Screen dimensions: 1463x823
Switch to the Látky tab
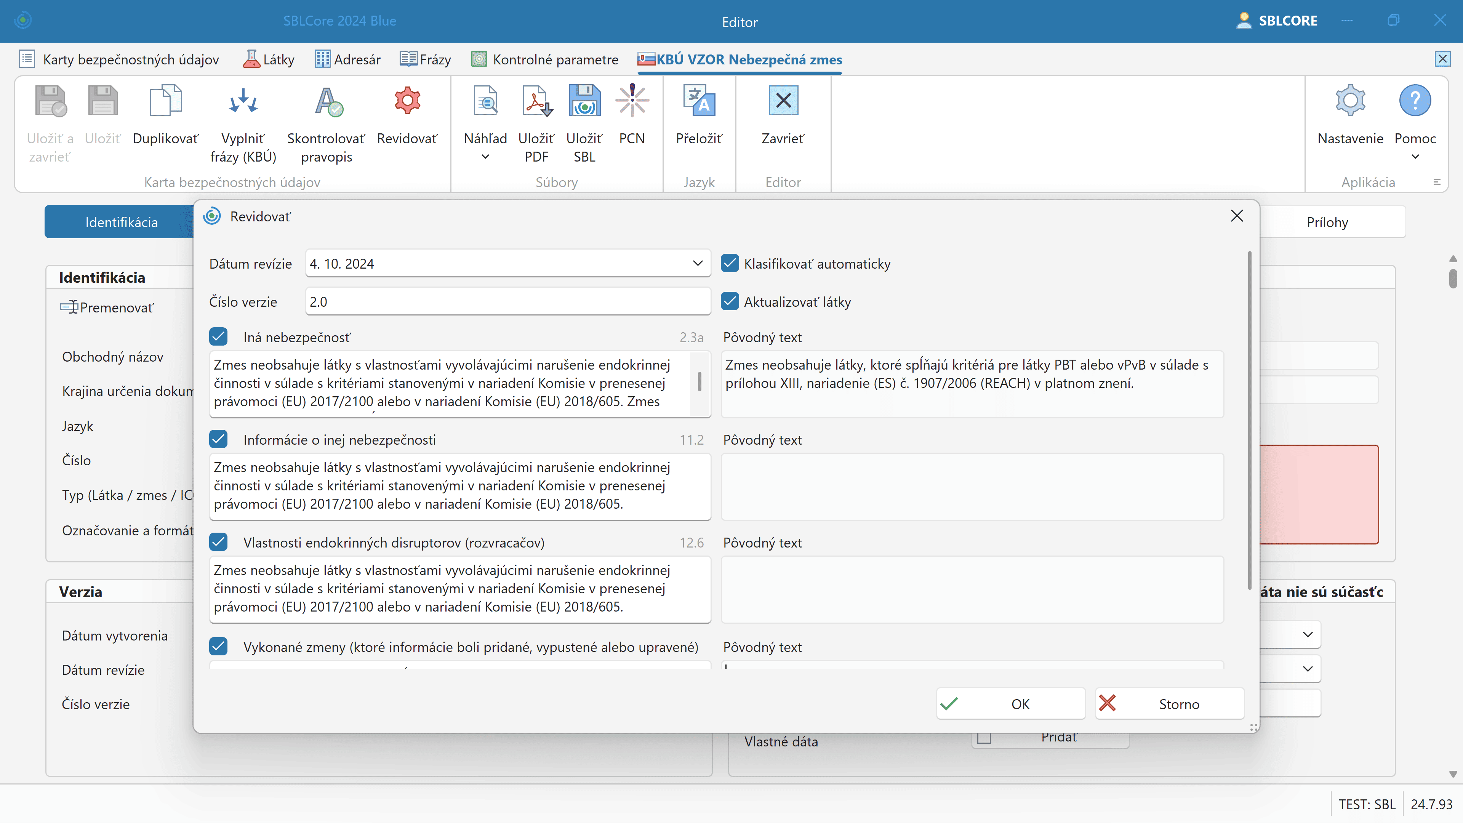click(269, 60)
